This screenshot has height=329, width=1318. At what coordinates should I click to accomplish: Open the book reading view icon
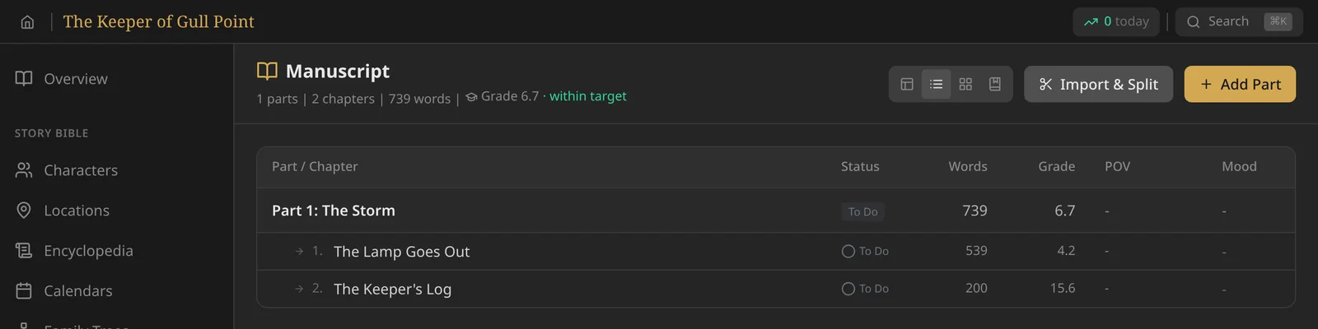[995, 84]
